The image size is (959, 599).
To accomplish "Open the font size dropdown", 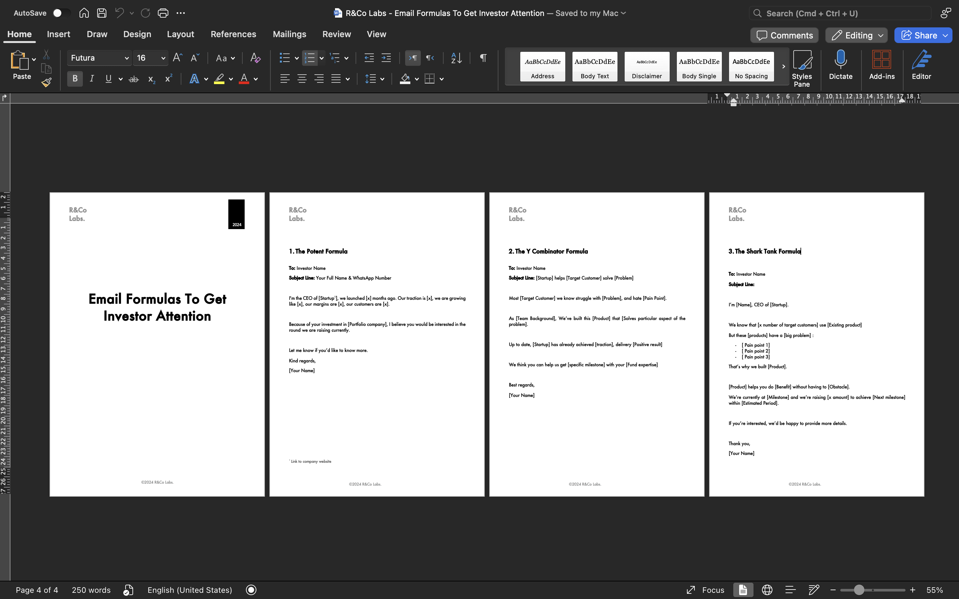I will coord(163,58).
